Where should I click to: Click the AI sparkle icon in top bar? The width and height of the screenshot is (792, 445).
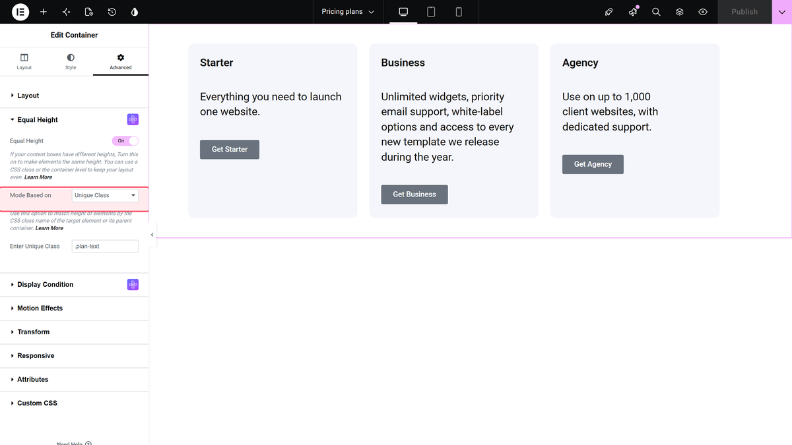point(66,12)
